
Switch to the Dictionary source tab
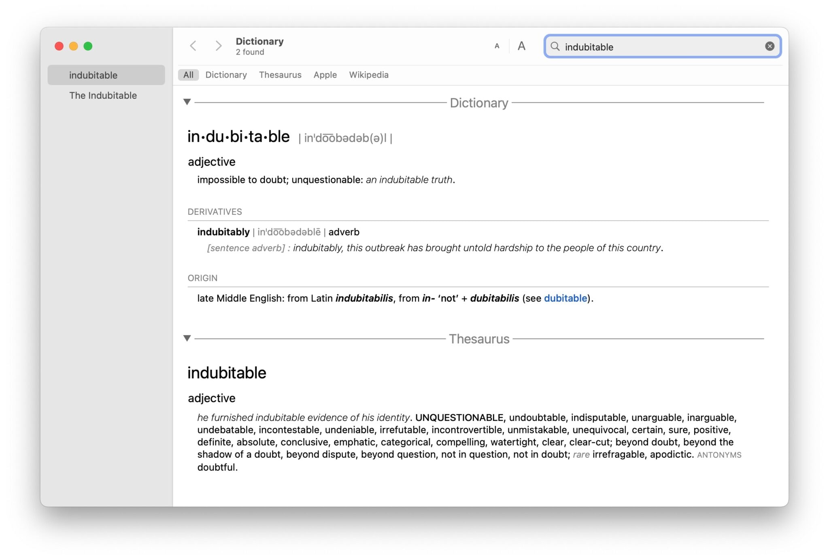(x=226, y=75)
